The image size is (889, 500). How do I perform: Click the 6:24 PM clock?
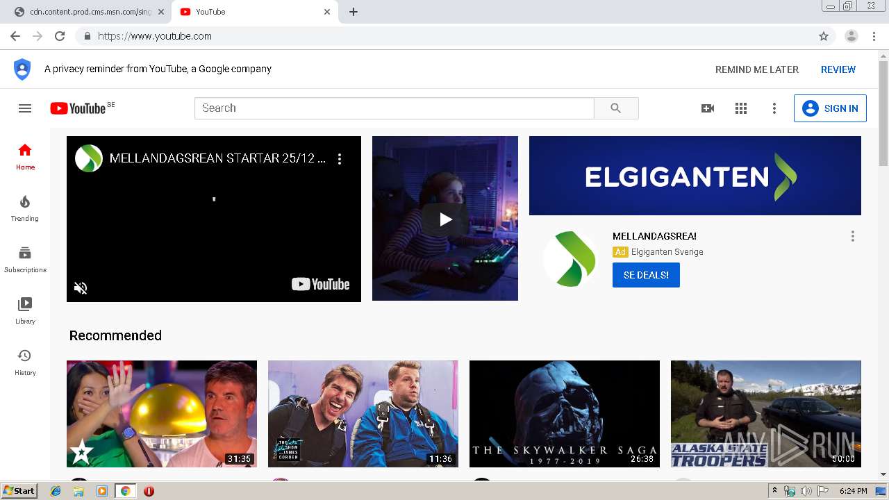pos(853,491)
